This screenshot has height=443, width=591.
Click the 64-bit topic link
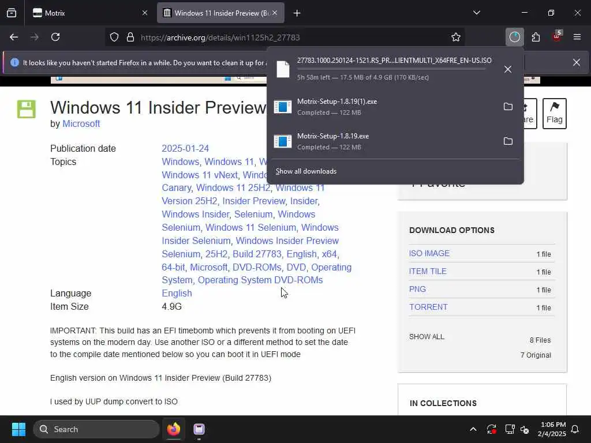pyautogui.click(x=173, y=267)
